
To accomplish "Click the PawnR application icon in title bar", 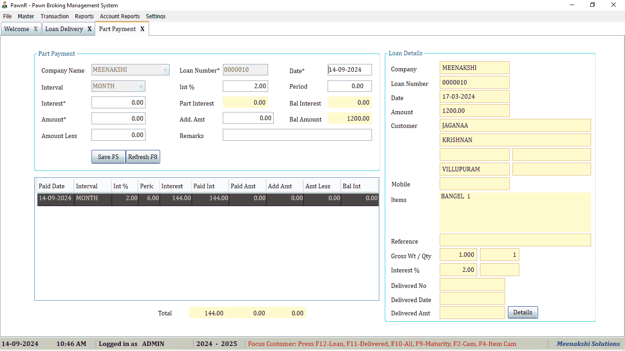I will pos(5,5).
